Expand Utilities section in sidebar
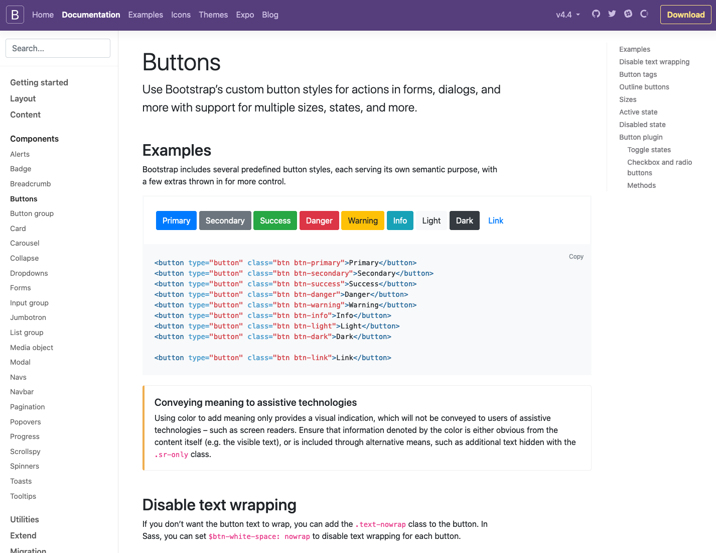The height and width of the screenshot is (553, 716). (x=25, y=519)
